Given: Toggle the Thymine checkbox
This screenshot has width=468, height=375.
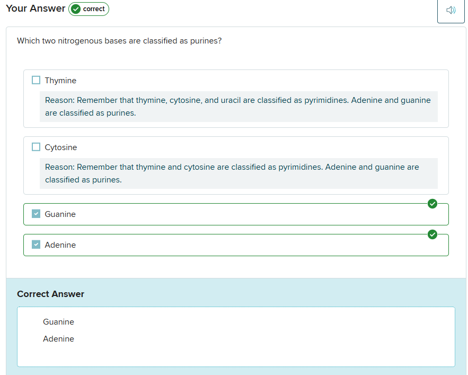Looking at the screenshot, I should (36, 80).
